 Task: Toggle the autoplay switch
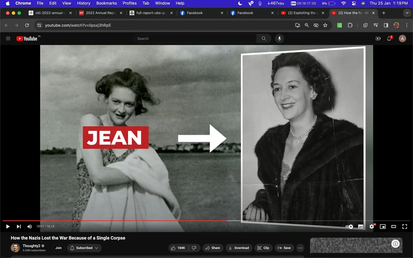tap(349, 227)
